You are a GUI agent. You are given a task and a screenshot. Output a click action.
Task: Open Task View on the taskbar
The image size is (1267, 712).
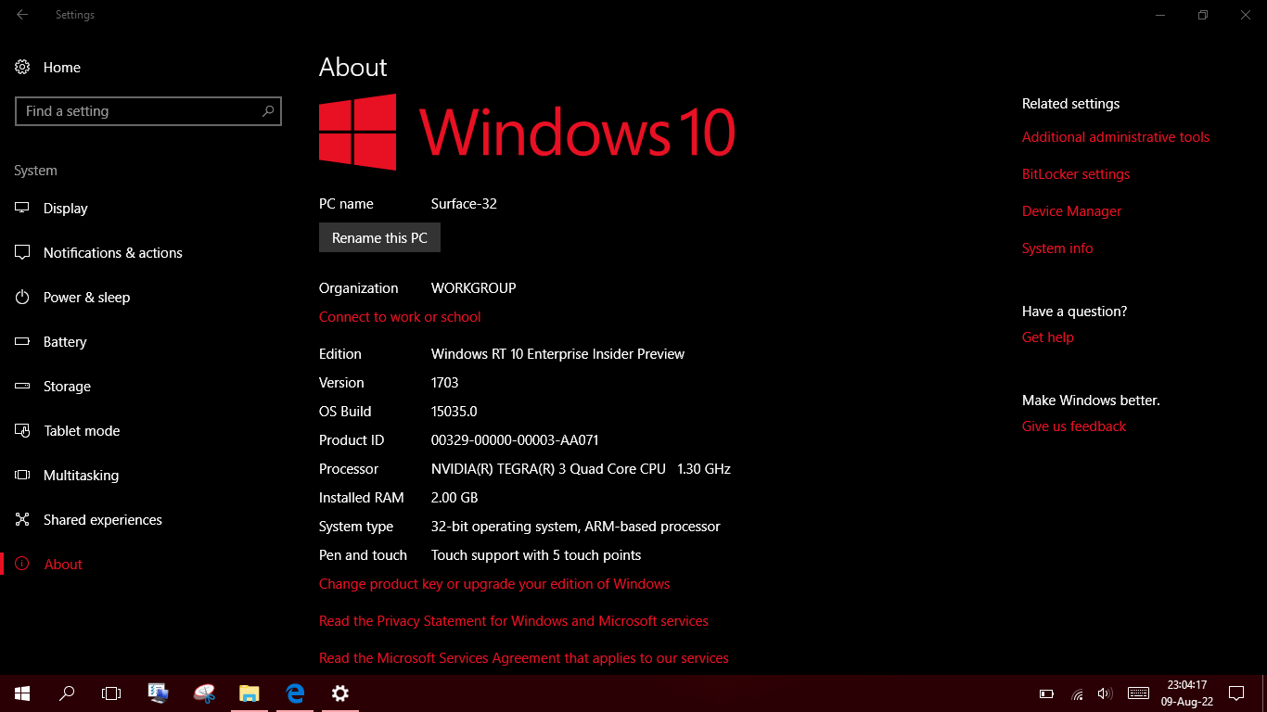pyautogui.click(x=111, y=693)
